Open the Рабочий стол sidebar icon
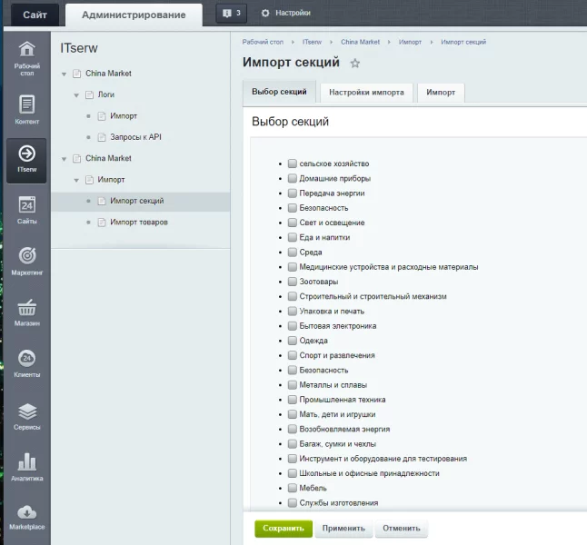This screenshot has width=587, height=545. [26, 50]
